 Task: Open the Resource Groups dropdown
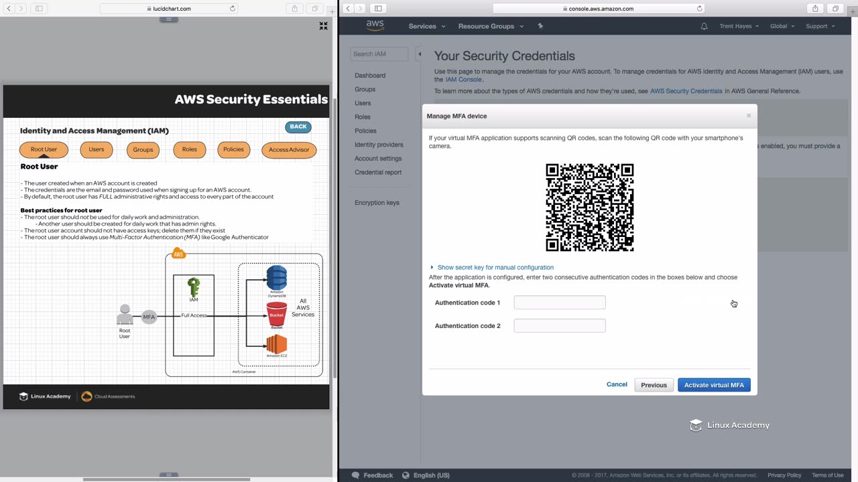[x=491, y=26]
